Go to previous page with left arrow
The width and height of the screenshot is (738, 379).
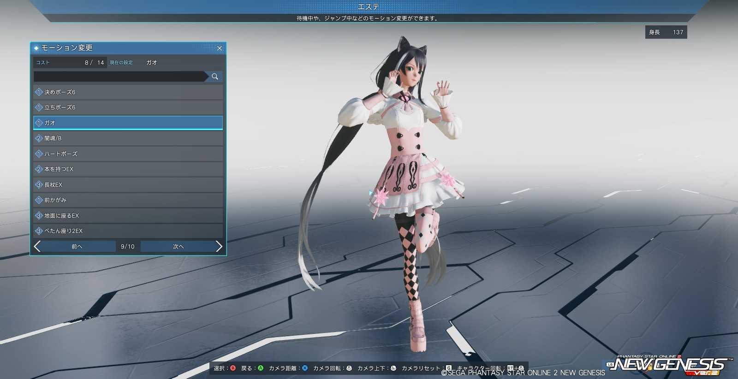[37, 247]
